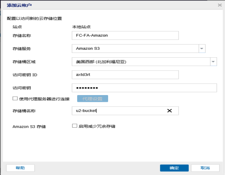The width and height of the screenshot is (225, 175).
Task: Open 帮助 help button
Action: [20, 168]
